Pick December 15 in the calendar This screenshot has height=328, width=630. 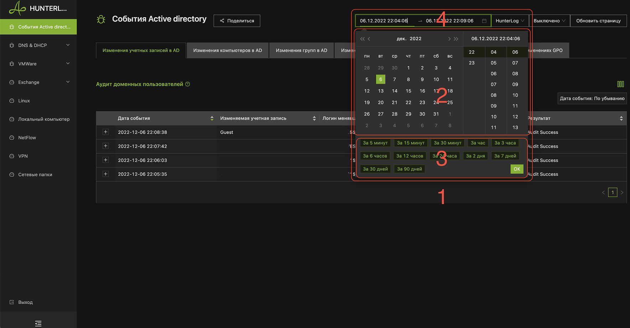408,91
